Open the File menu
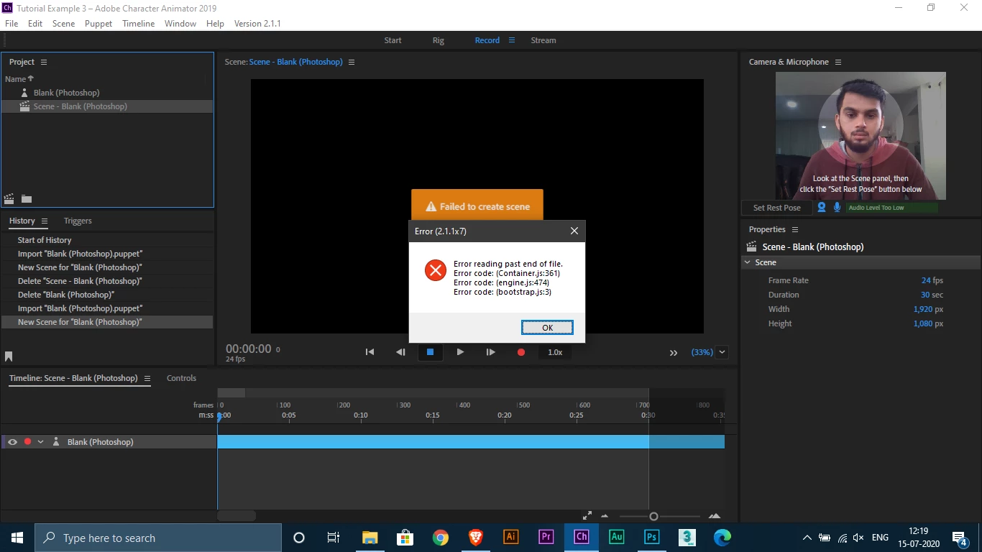The image size is (982, 552). (x=12, y=23)
